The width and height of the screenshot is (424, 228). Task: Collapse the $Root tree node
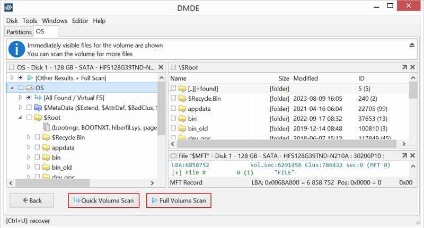click(20, 118)
